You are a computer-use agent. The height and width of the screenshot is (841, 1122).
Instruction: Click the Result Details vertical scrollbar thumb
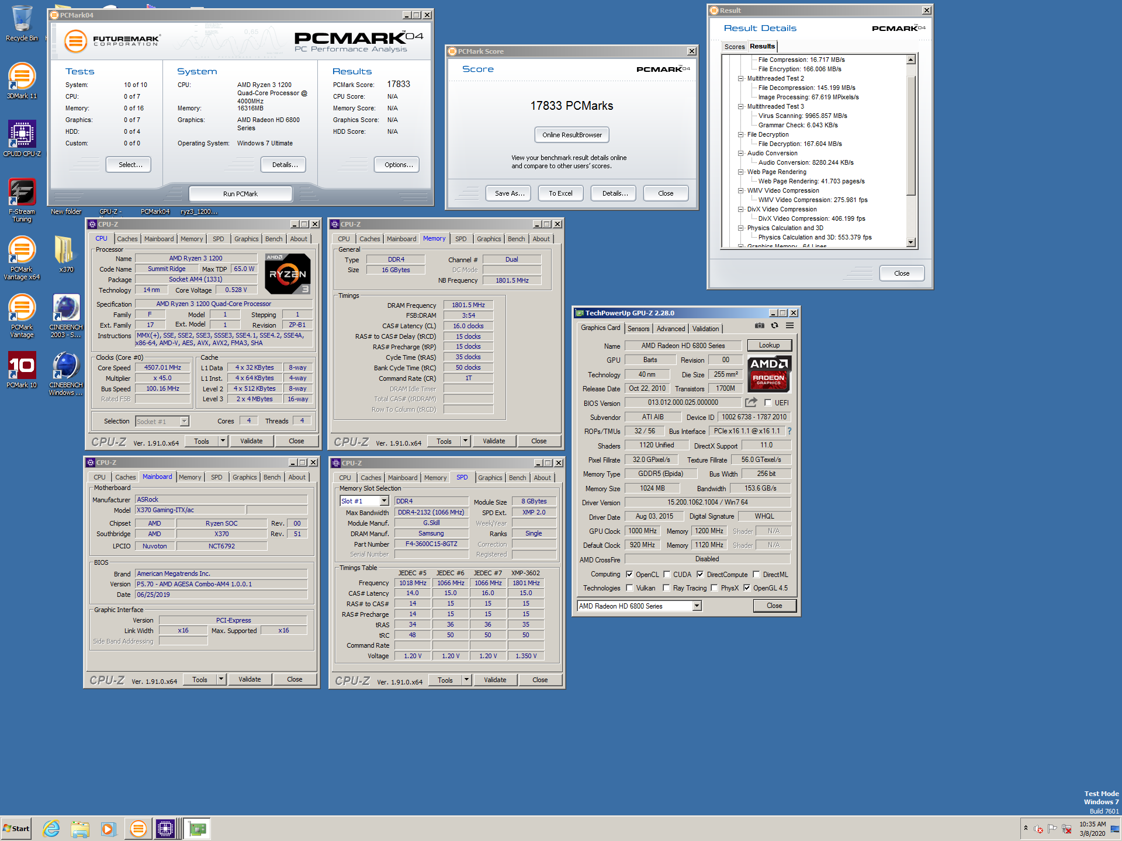click(x=911, y=135)
